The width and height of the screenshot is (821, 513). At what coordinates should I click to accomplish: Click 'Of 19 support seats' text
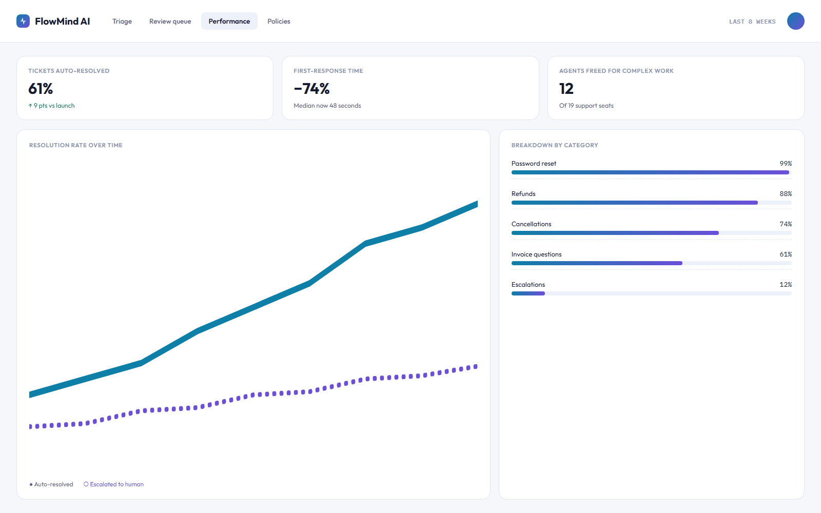[x=587, y=106]
